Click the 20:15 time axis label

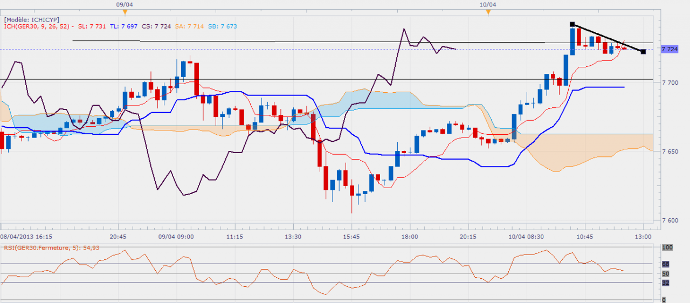(x=468, y=237)
